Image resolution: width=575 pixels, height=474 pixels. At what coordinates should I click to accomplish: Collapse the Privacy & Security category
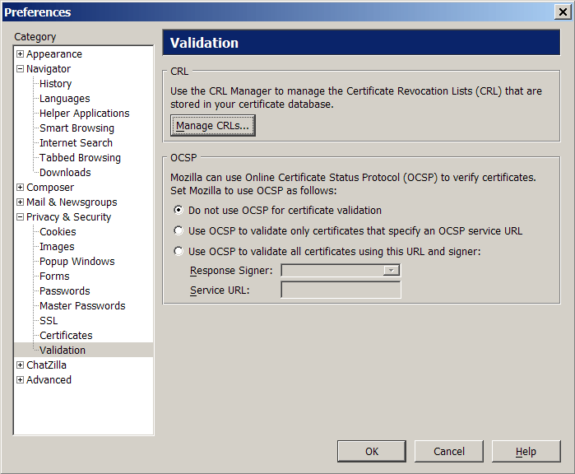pyautogui.click(x=21, y=216)
